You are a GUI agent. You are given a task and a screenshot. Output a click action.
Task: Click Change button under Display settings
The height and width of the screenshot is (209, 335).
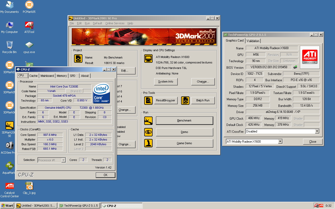coord(203,82)
